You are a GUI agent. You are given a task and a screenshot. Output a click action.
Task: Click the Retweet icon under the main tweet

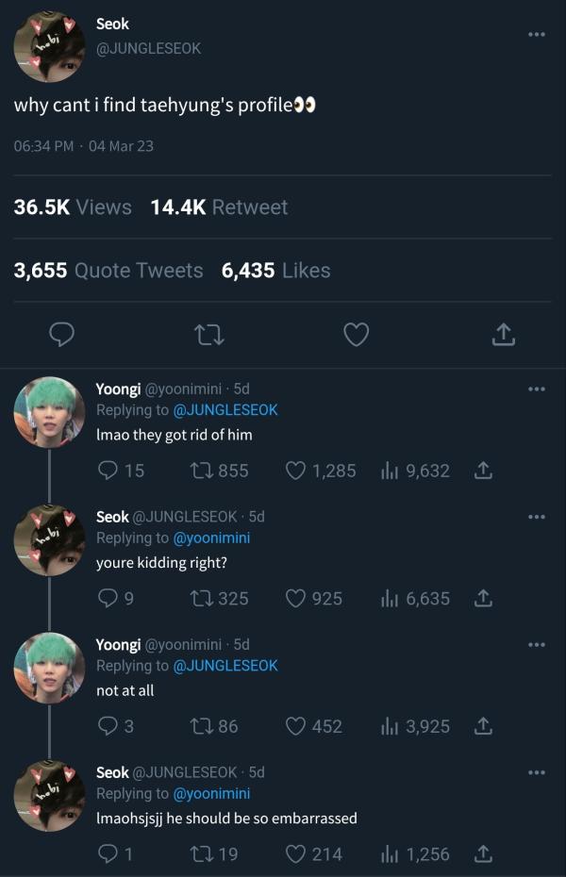click(x=209, y=334)
